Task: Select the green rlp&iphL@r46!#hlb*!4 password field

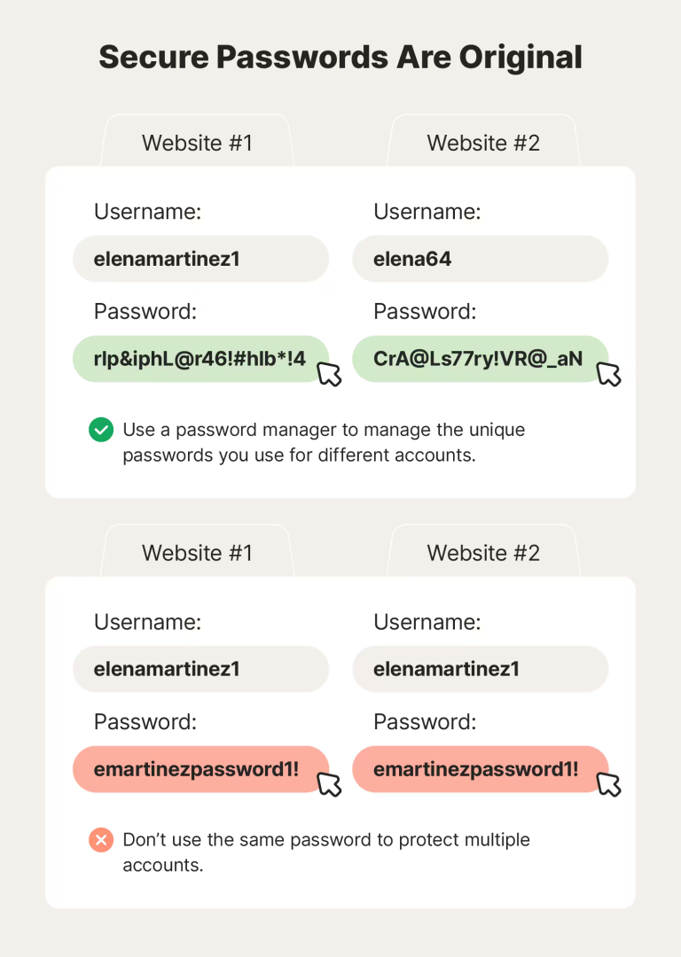Action: [x=201, y=359]
